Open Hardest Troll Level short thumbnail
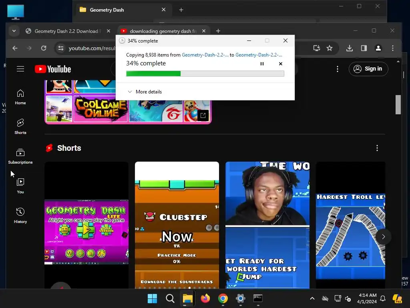This screenshot has height=308, width=410. click(350, 225)
